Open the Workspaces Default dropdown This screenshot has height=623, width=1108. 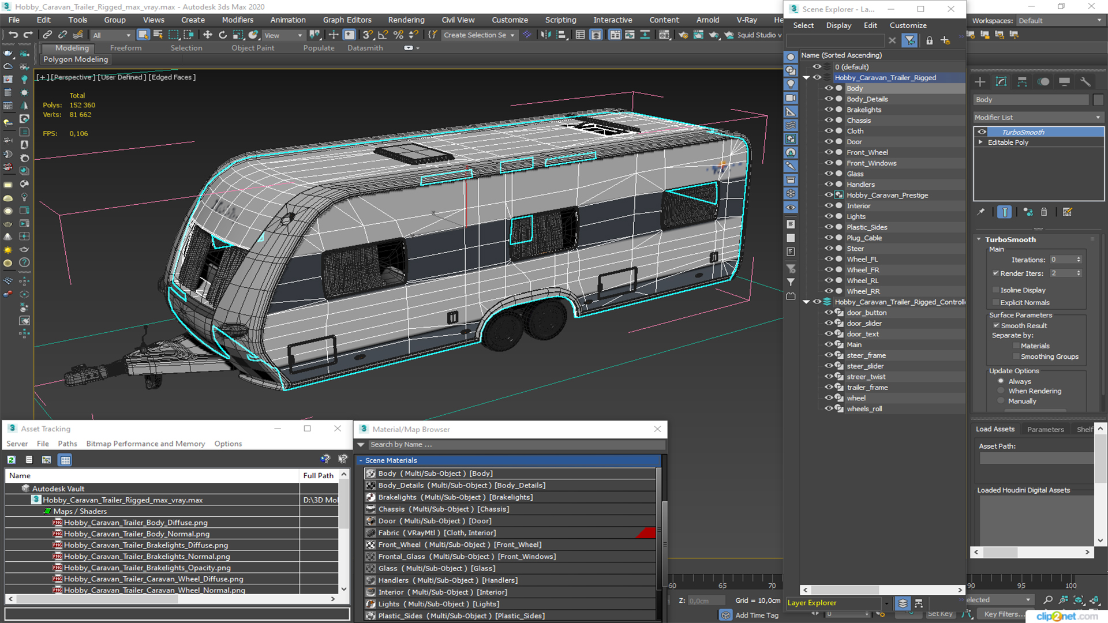1060,21
